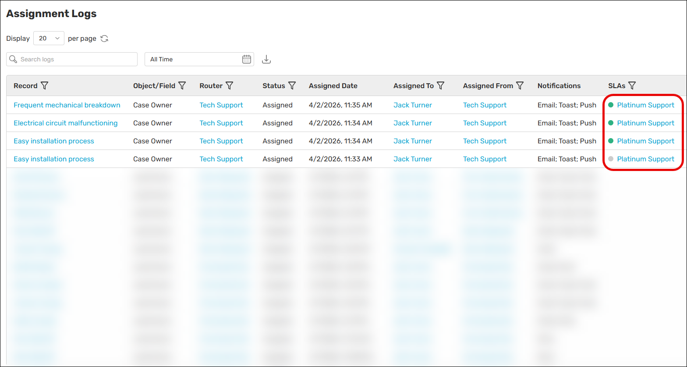Click the download logs icon
The width and height of the screenshot is (687, 367).
(266, 59)
